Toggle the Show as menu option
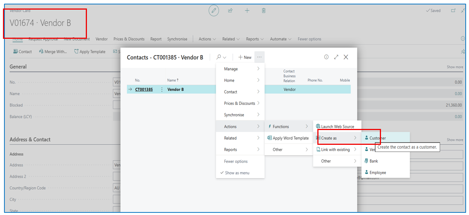This screenshot has width=469, height=215. 237,173
